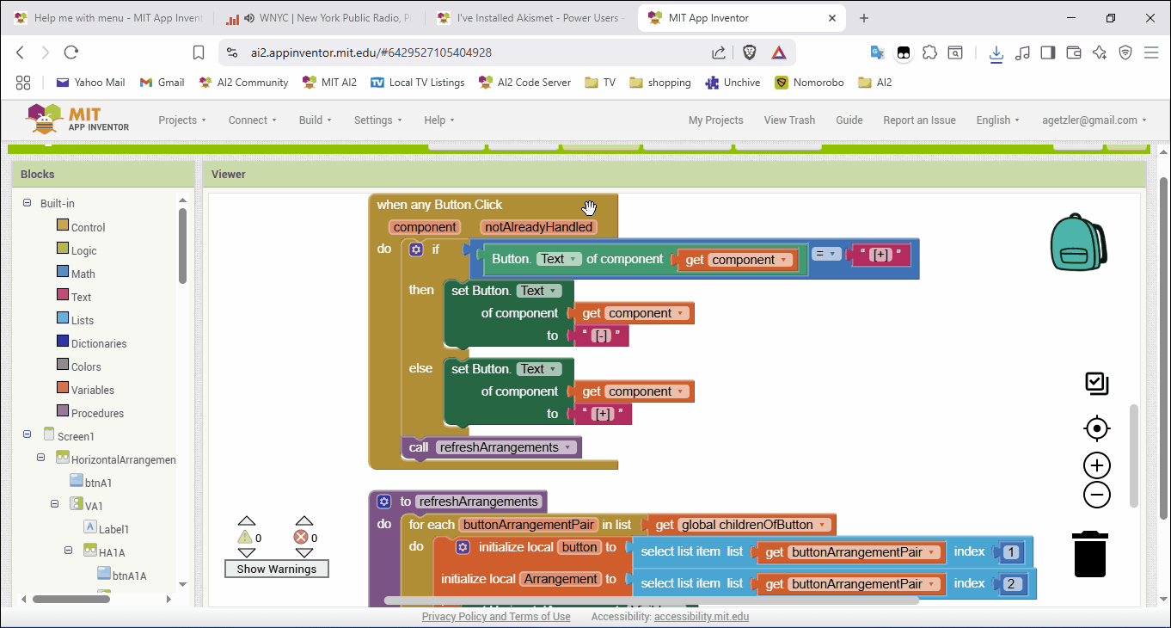Go back using the browser back arrow
The image size is (1171, 628).
coord(21,52)
